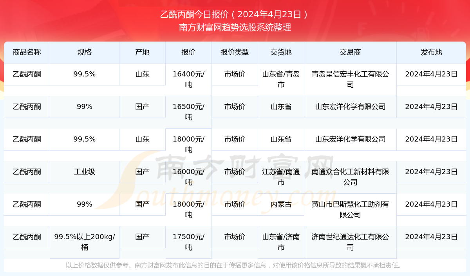Open 青岛呈信宏丰化工有限公司 trader entry

pos(350,79)
